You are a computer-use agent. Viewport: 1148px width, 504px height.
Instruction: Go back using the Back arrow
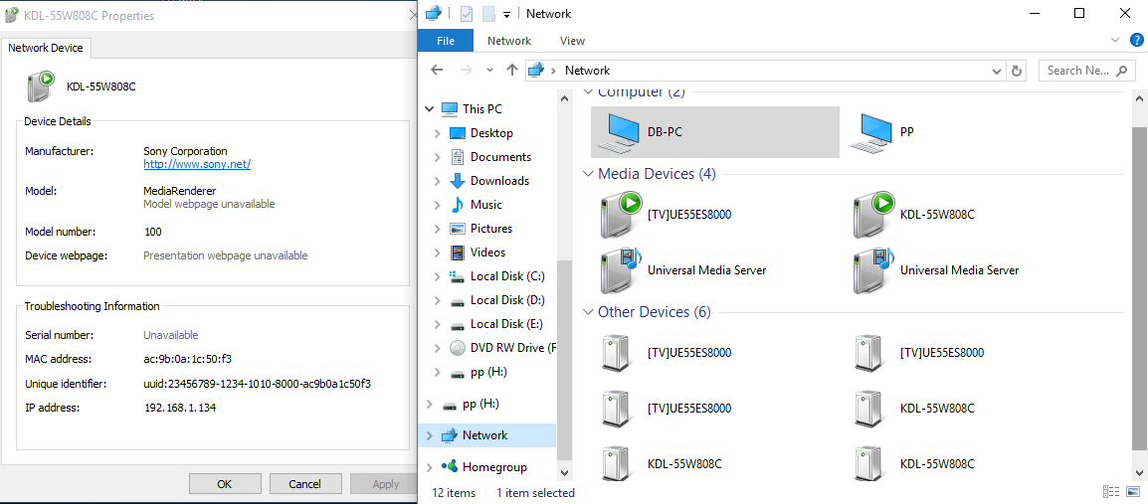coord(437,71)
